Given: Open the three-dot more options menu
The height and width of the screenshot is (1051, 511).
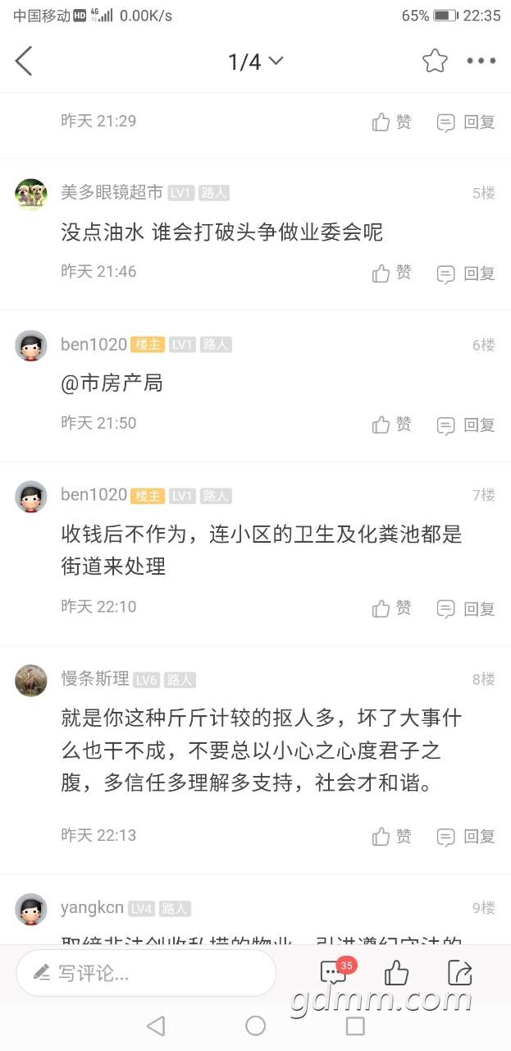Looking at the screenshot, I should click(481, 61).
